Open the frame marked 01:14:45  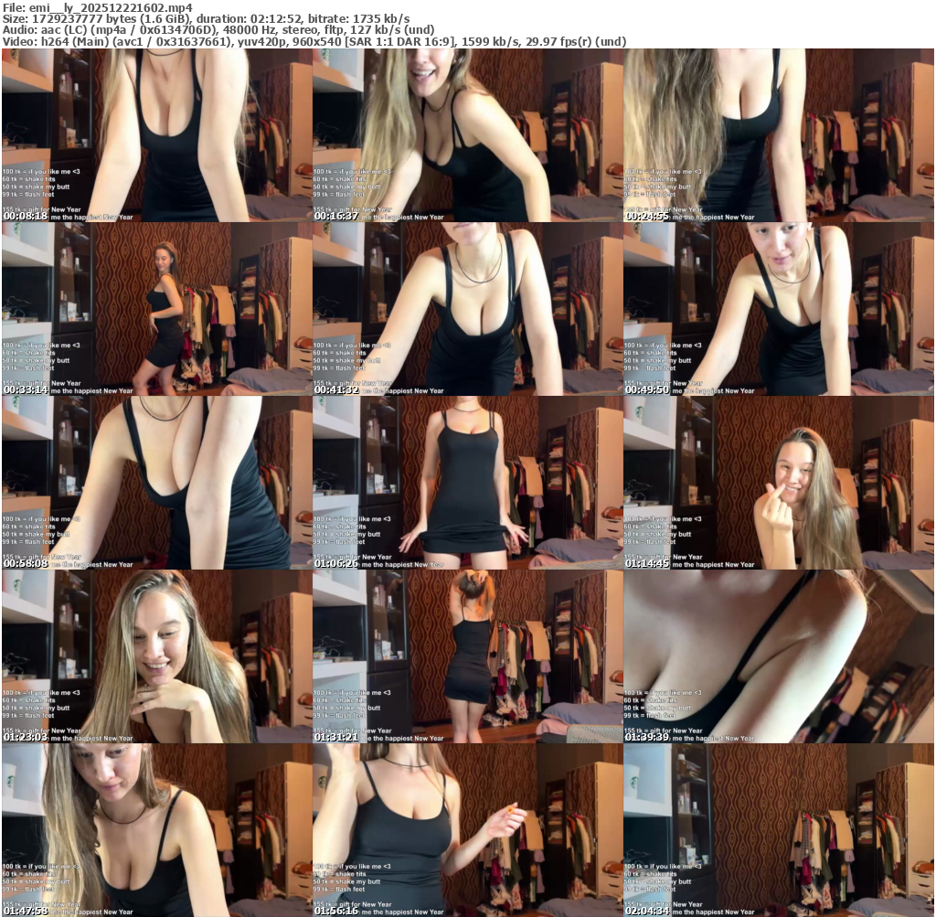778,483
